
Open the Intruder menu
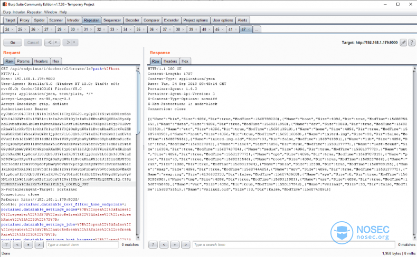19,12
